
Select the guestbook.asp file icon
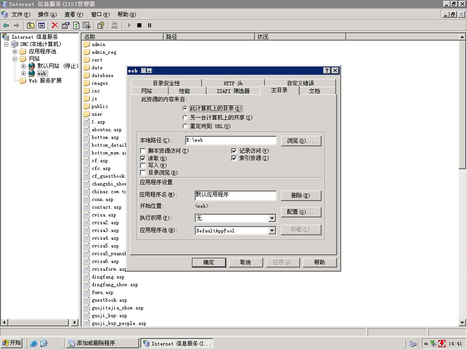87,300
